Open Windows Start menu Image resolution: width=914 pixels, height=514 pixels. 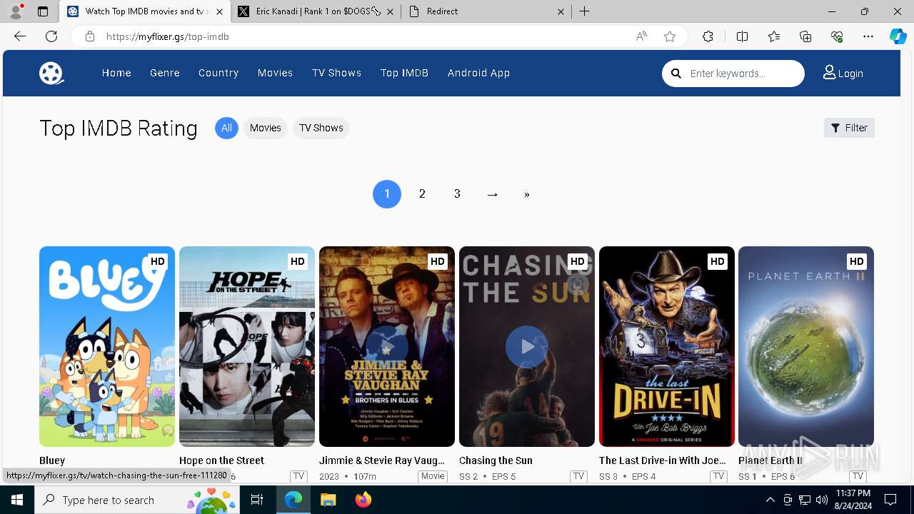(17, 500)
